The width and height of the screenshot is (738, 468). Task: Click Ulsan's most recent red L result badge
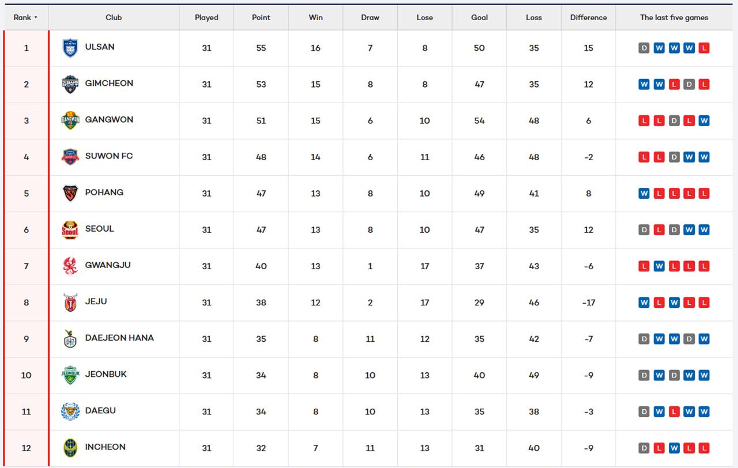[704, 48]
